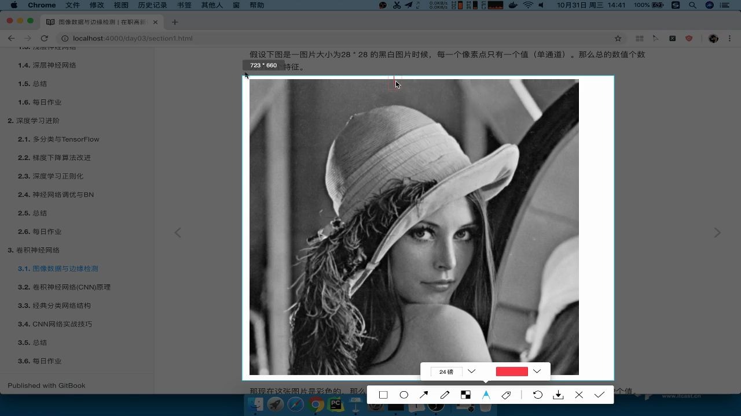The width and height of the screenshot is (741, 416).
Task: Open section 3.4. CNN网络实战技巧
Action: [x=55, y=324]
